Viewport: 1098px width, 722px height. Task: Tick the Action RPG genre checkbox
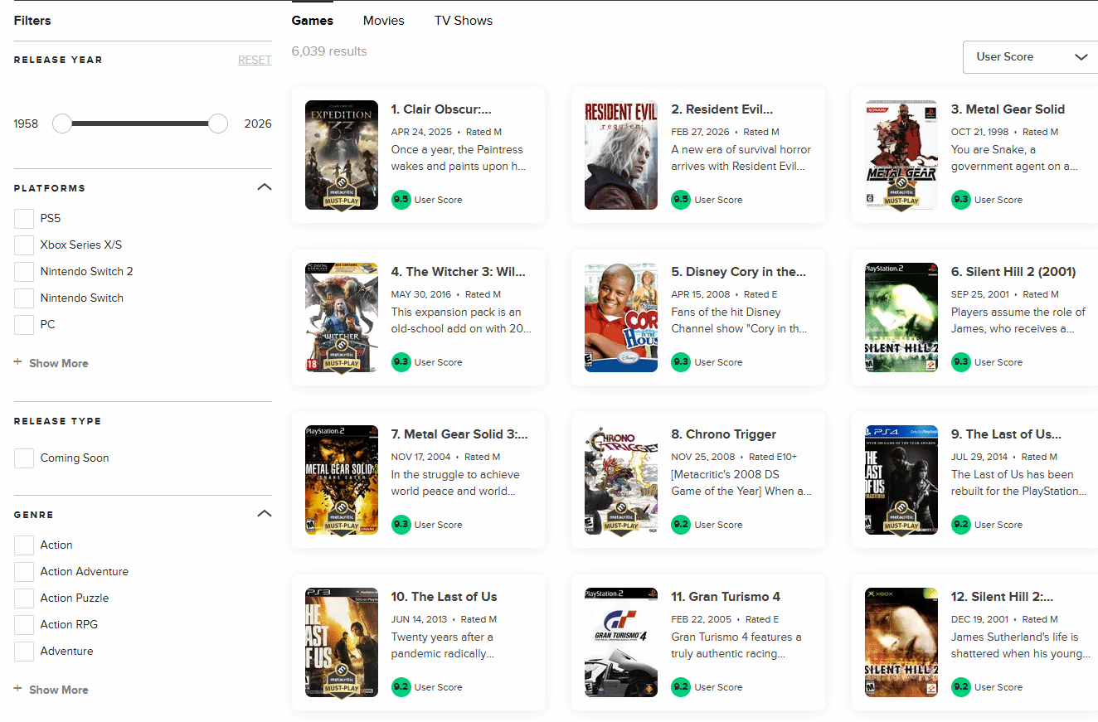tap(24, 625)
